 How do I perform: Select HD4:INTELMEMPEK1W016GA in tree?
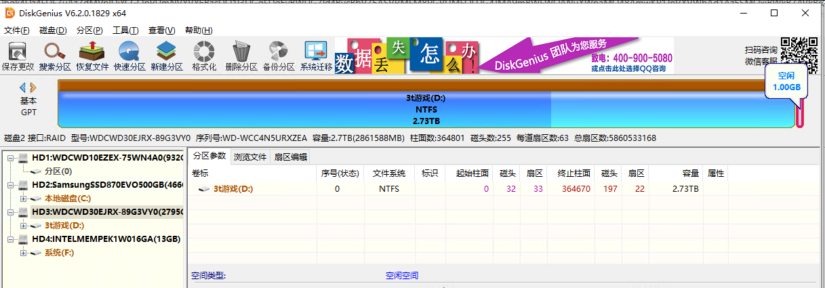[106, 239]
